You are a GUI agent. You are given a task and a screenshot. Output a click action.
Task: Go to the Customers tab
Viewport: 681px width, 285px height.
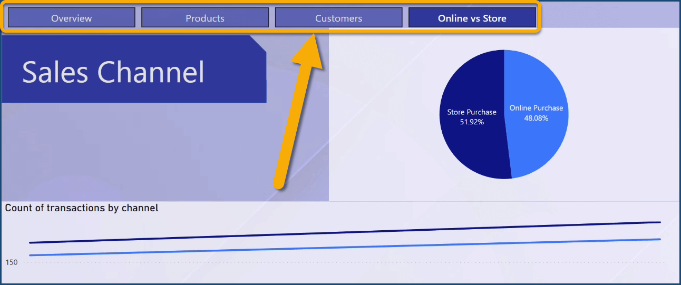(x=338, y=18)
